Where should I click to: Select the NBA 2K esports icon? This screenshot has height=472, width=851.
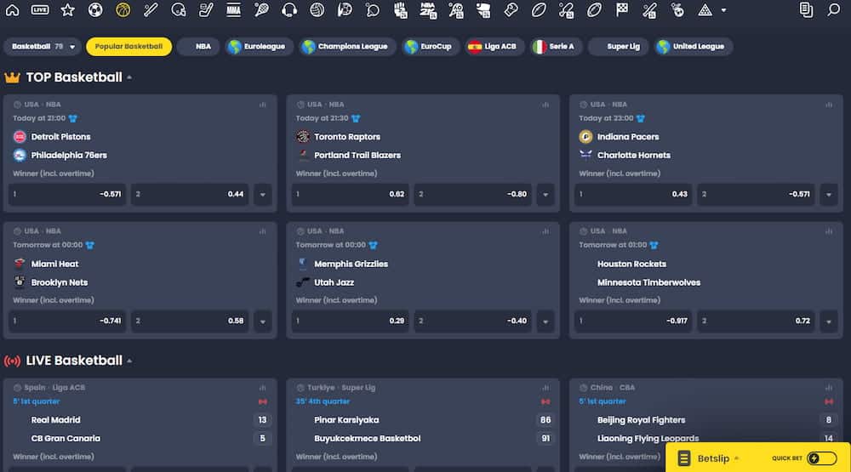[428, 9]
